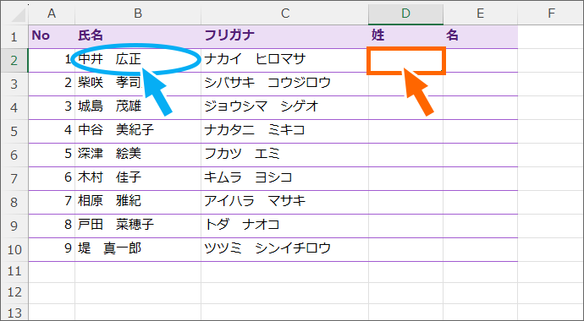The image size is (584, 321).
Task: Select row 7 header
Action: point(14,179)
